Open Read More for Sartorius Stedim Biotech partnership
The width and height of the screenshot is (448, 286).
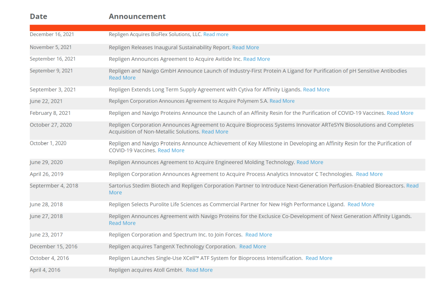(412, 186)
